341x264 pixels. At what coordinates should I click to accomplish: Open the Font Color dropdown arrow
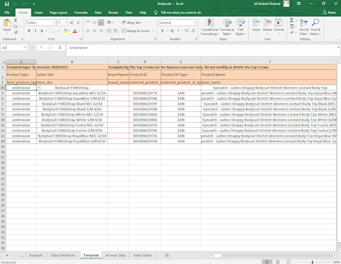coord(79,31)
